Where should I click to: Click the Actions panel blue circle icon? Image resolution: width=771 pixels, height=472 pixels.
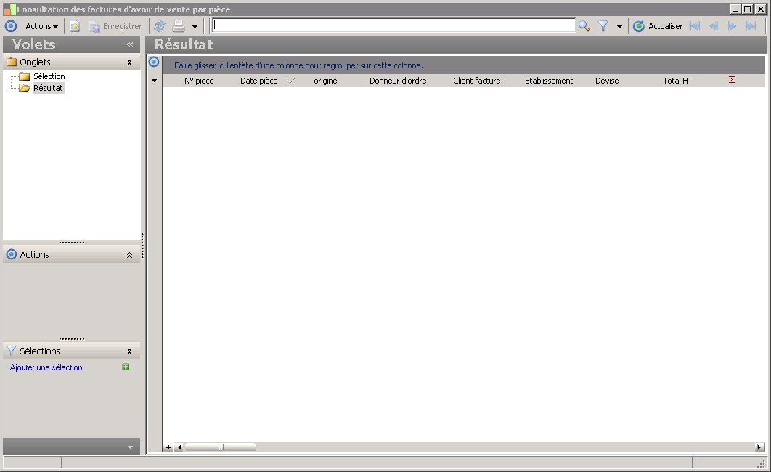[x=12, y=255]
